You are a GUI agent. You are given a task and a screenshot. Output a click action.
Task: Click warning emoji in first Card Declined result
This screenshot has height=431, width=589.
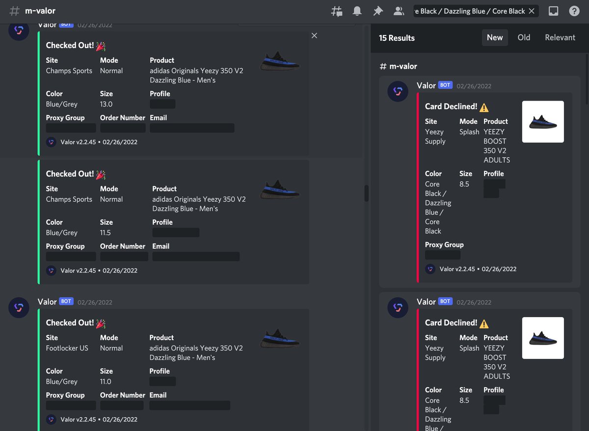click(484, 108)
